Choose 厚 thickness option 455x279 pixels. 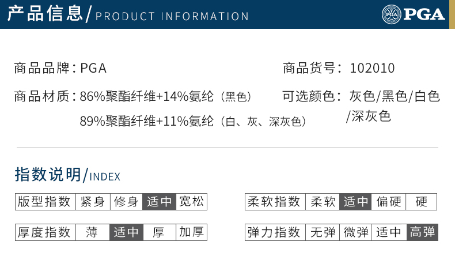point(160,232)
